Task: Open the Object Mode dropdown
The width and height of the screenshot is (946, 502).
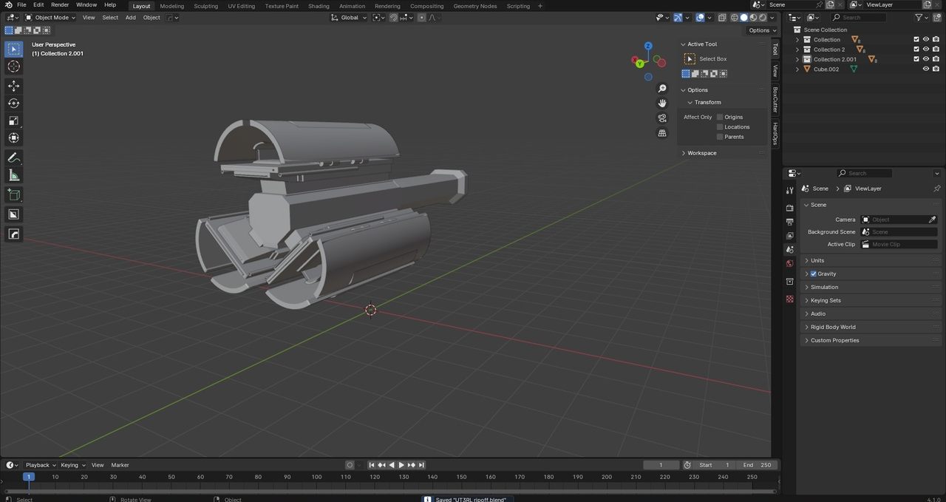Action: pyautogui.click(x=50, y=17)
